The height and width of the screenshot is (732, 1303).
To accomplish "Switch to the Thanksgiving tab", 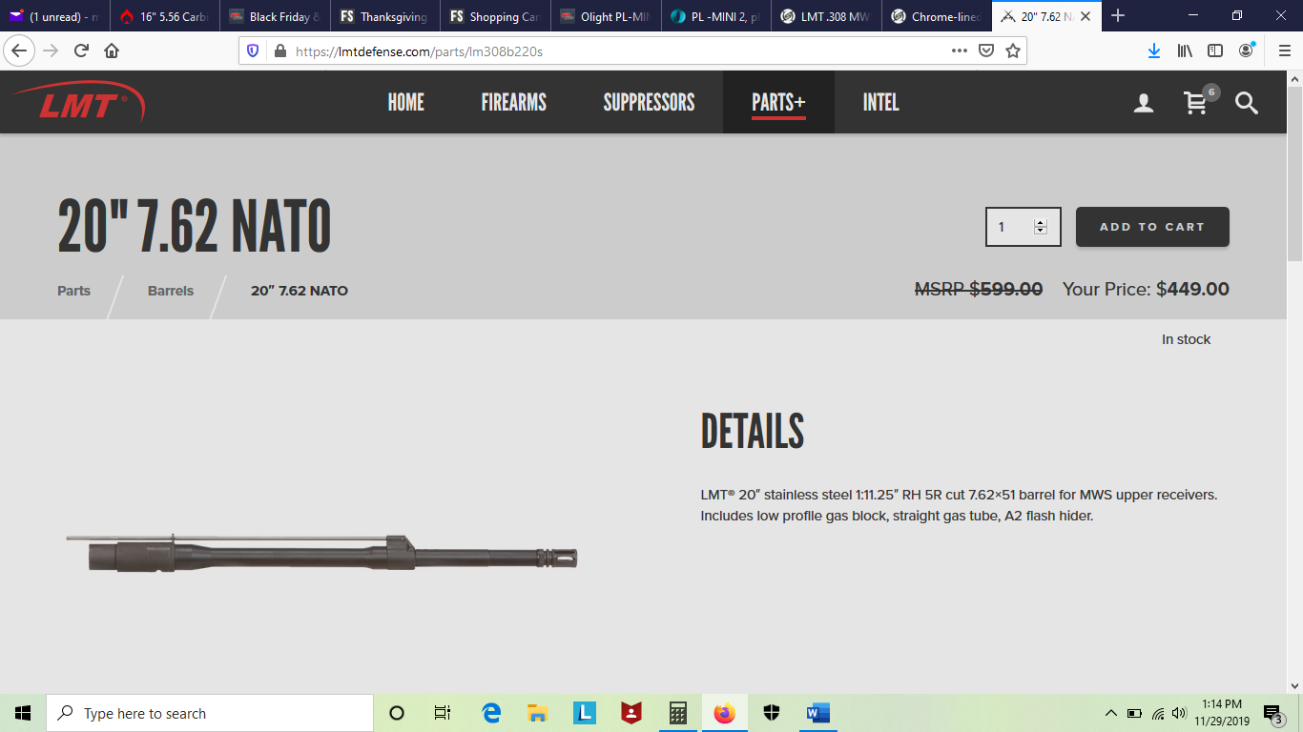I will pyautogui.click(x=385, y=16).
